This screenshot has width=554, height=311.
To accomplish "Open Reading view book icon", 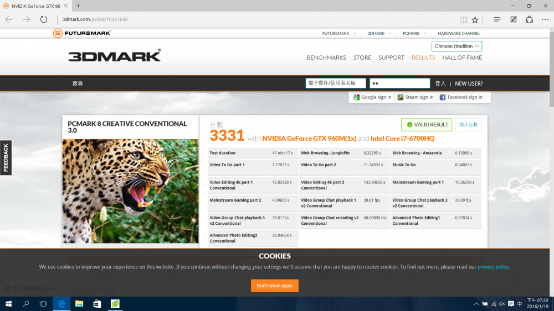I will tap(463, 20).
